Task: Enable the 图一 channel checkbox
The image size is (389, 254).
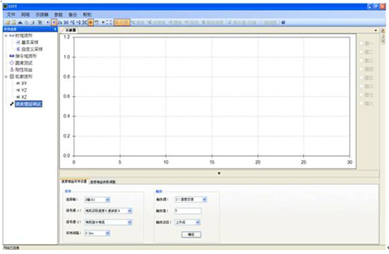Action: pyautogui.click(x=362, y=44)
